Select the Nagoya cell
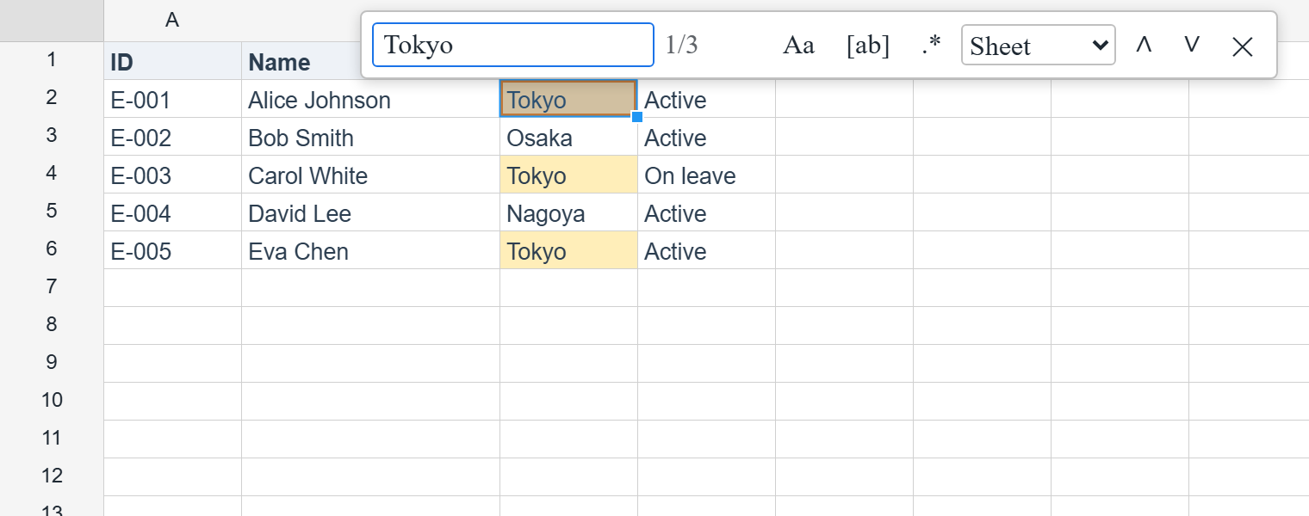 coord(568,212)
